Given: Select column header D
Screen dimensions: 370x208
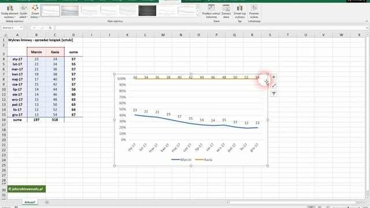Looking at the screenshot, I should pyautogui.click(x=73, y=35).
